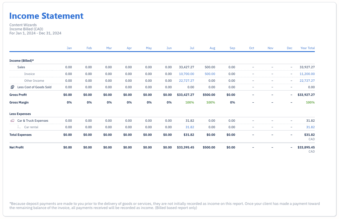Open July Other Income amount 22,727.27
This screenshot has height=219, width=339.
coord(186,81)
